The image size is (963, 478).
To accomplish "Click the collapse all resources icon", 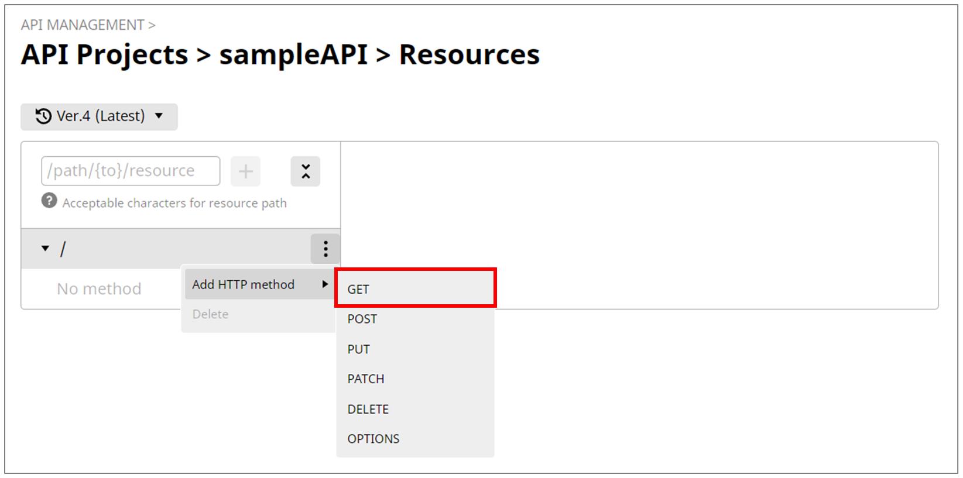I will pyautogui.click(x=306, y=171).
